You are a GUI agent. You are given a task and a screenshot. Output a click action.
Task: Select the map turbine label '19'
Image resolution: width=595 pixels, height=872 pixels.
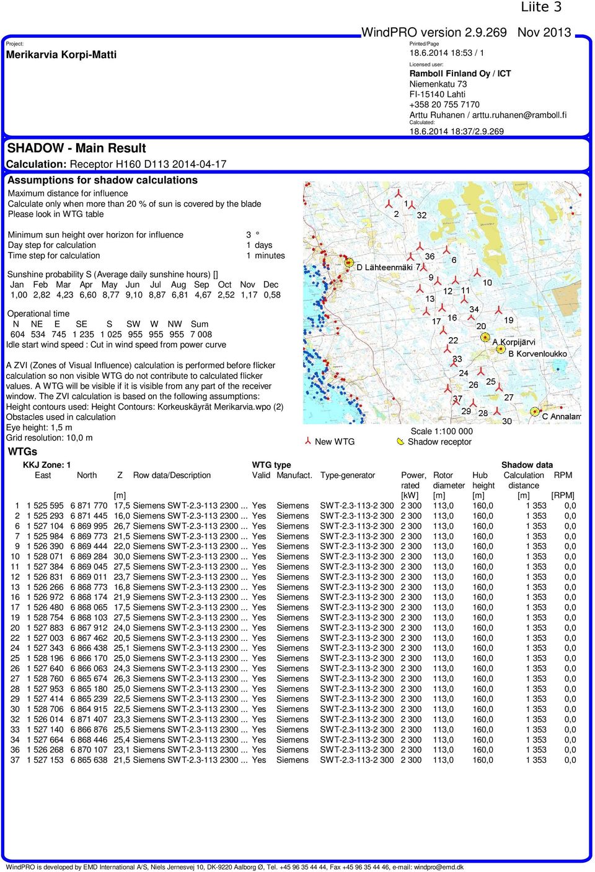[508, 320]
